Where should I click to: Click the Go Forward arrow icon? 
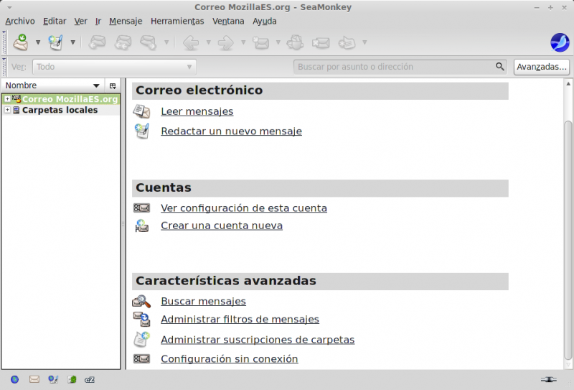pos(225,42)
